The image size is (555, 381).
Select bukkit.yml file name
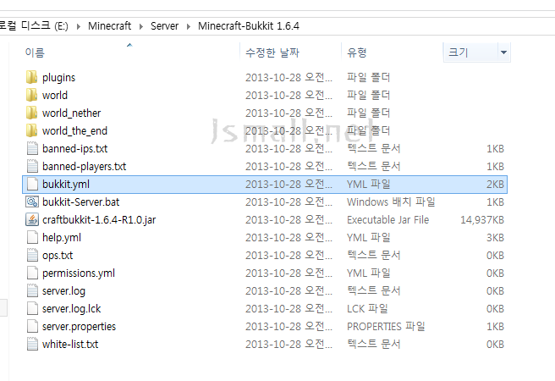click(x=66, y=184)
